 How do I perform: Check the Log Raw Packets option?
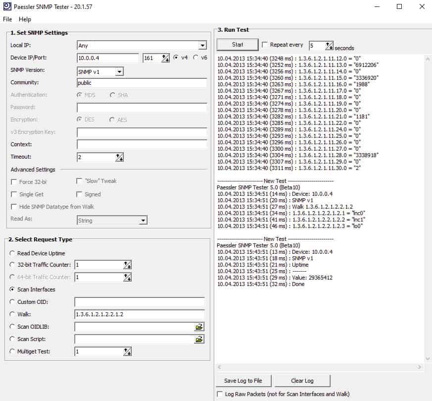click(x=220, y=394)
